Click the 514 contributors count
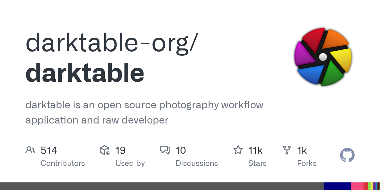The height and width of the screenshot is (190, 380). (49, 150)
